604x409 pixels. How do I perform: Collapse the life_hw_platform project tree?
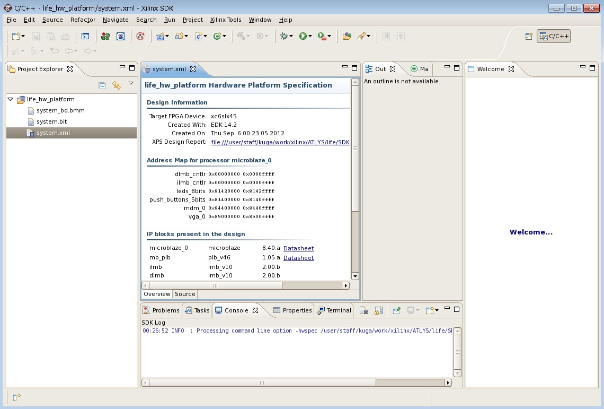click(x=11, y=99)
